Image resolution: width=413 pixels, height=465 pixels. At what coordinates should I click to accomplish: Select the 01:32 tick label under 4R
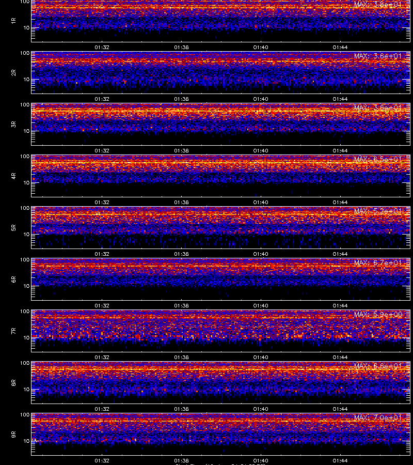coord(102,202)
